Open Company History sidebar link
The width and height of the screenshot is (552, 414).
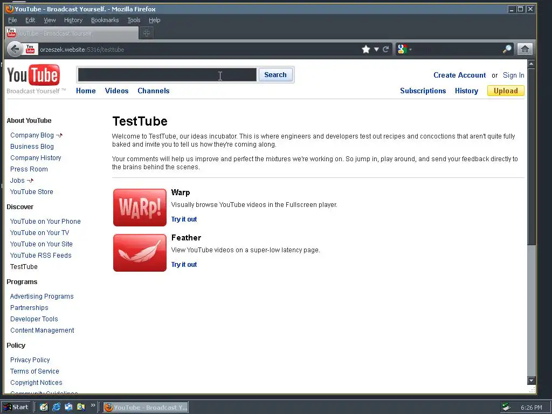36,158
